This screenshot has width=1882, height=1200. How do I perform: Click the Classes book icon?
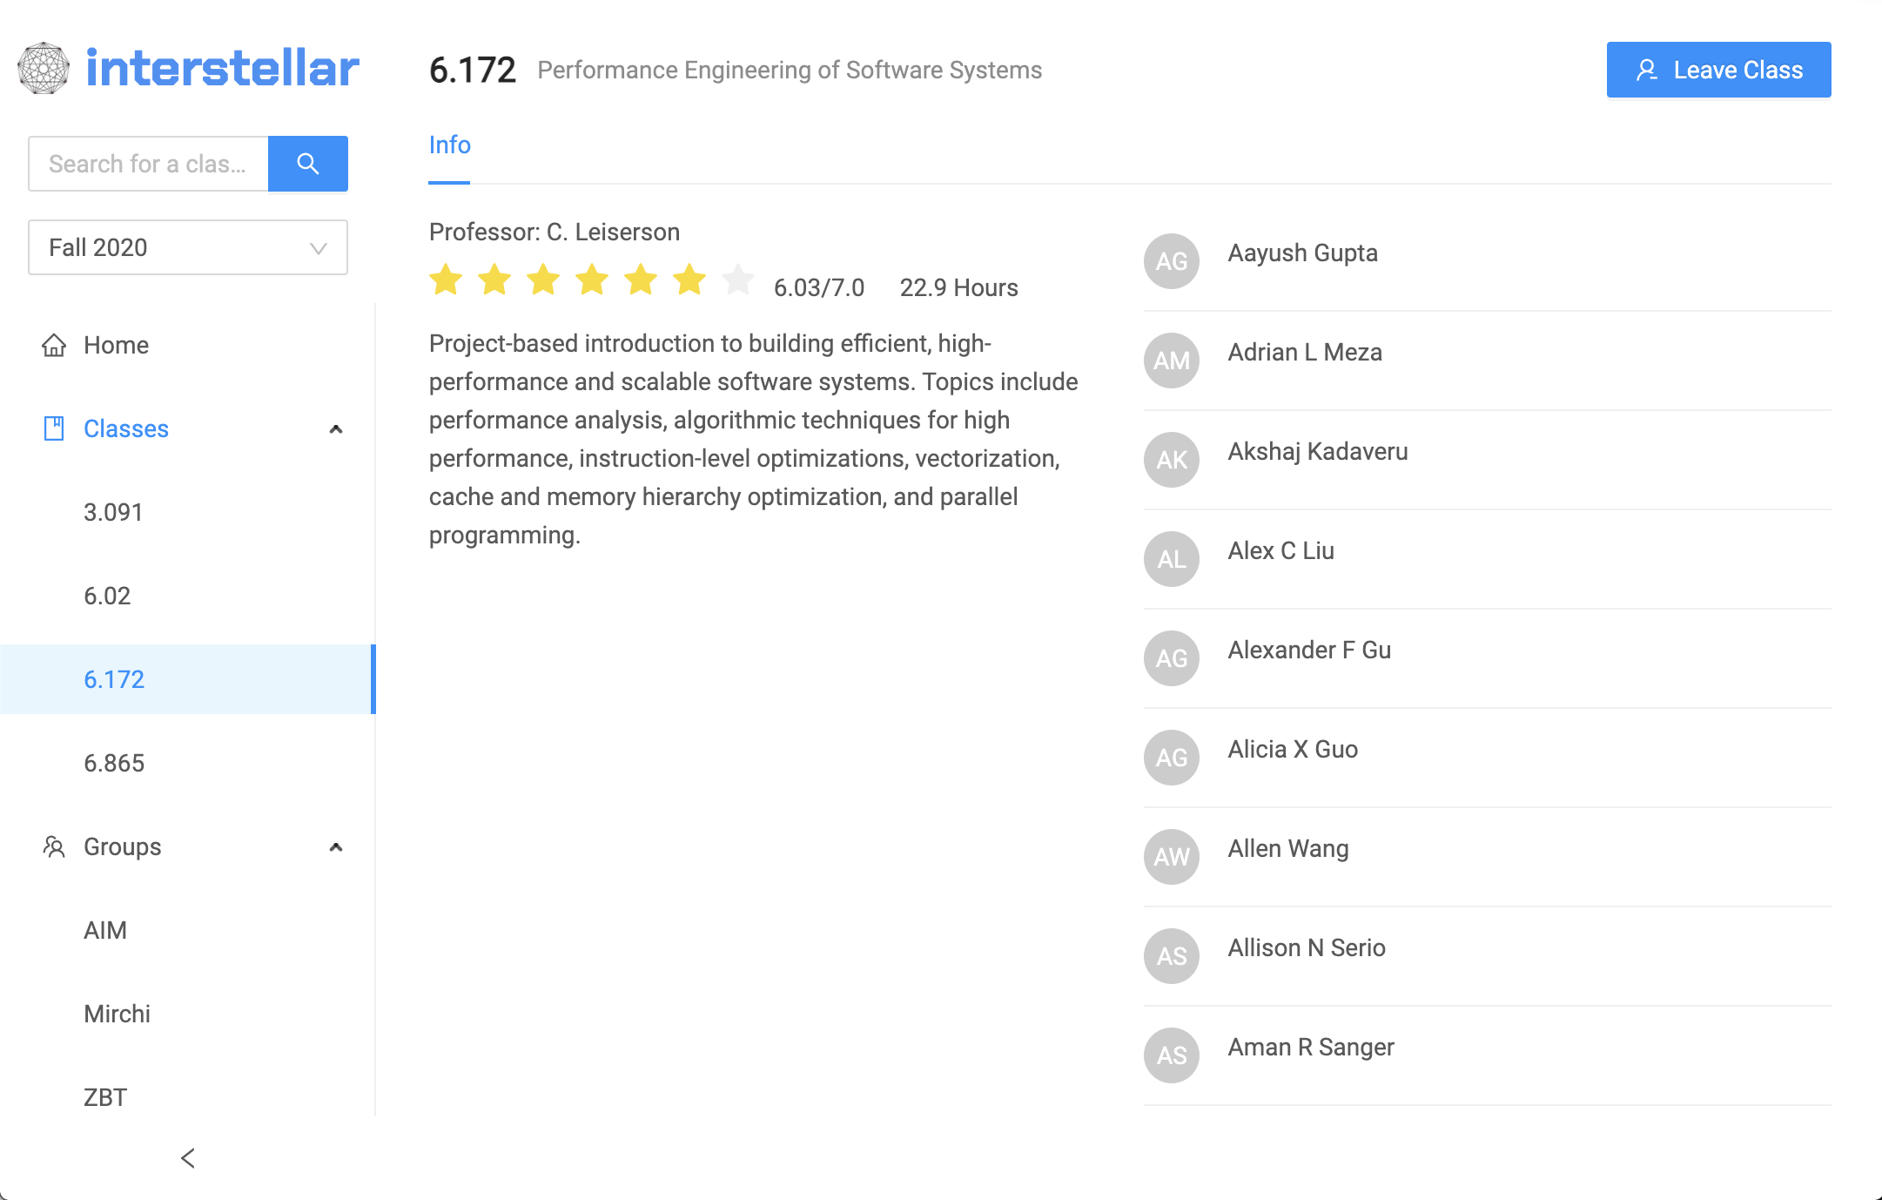(x=54, y=428)
